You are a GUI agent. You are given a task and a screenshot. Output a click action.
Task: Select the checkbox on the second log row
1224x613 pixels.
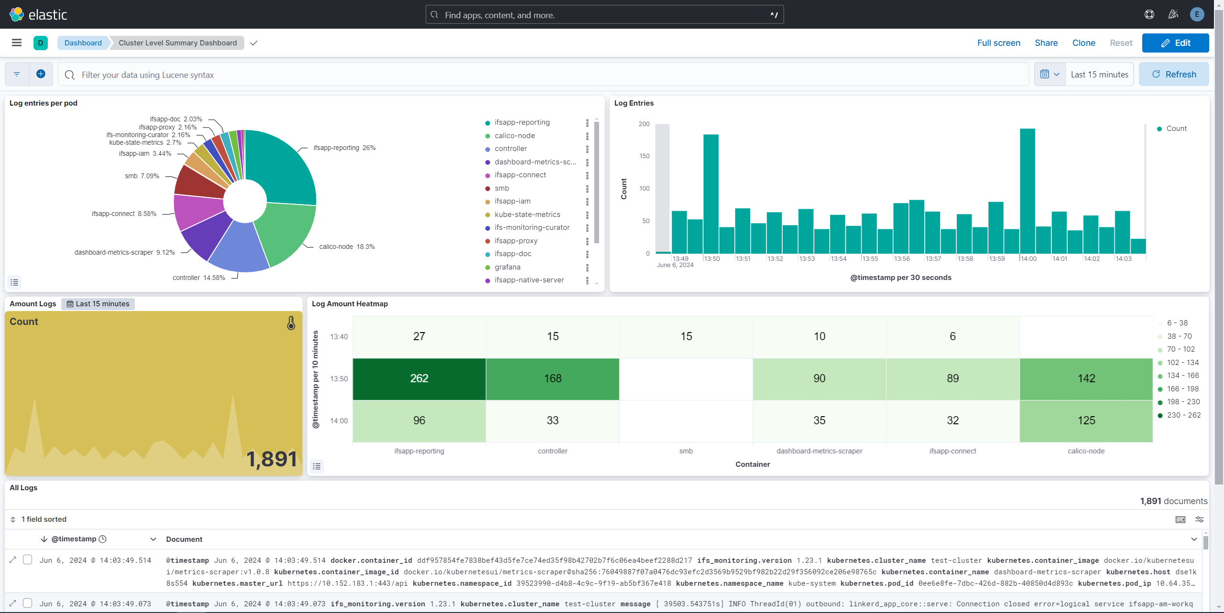[28, 603]
